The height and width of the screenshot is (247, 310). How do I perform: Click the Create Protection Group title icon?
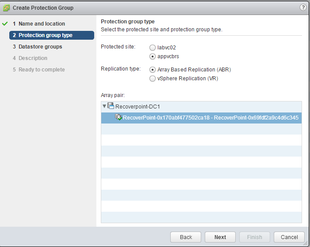(7, 8)
